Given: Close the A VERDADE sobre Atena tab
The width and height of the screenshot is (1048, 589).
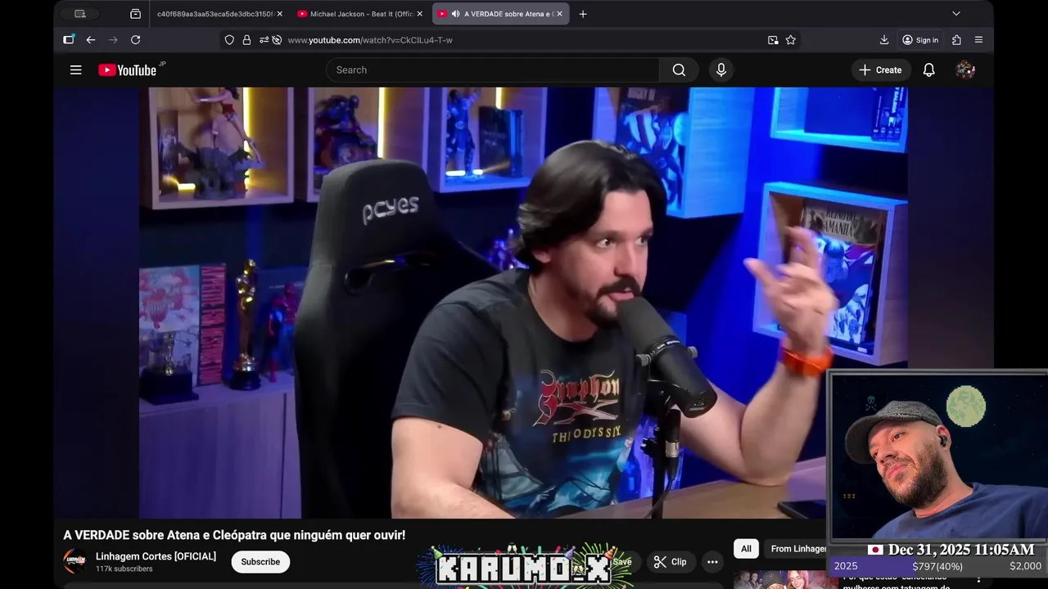Looking at the screenshot, I should click(x=559, y=14).
